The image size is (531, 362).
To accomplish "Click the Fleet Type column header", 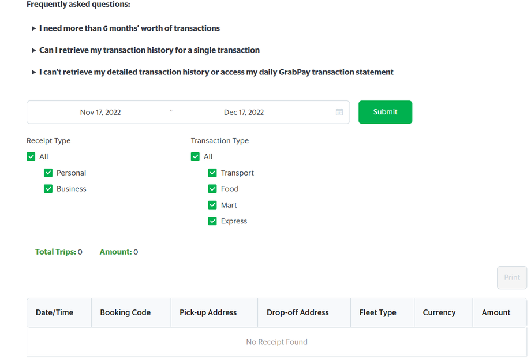I will pos(377,312).
